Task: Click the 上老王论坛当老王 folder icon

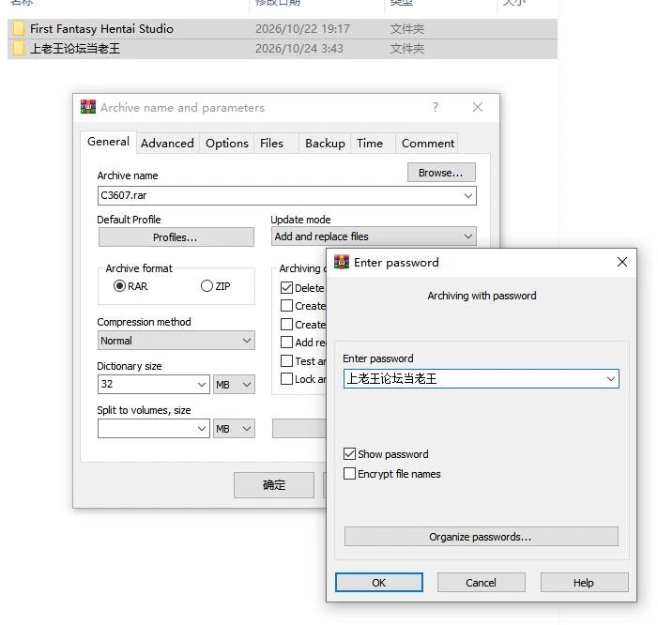Action: pyautogui.click(x=19, y=48)
